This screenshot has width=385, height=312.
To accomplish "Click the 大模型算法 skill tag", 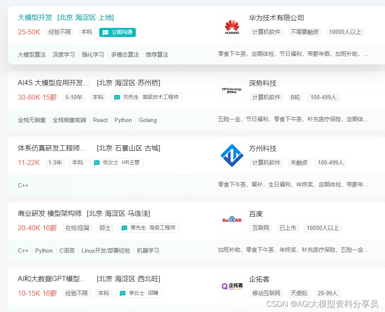I will tap(32, 55).
